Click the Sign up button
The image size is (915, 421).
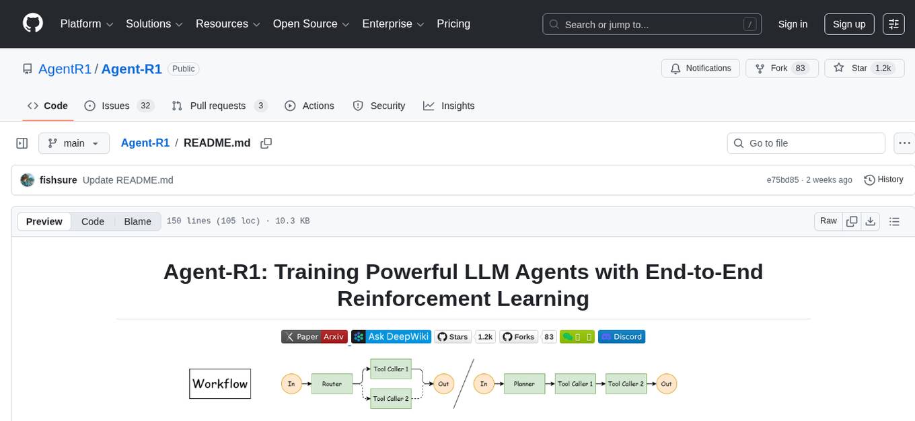tap(849, 24)
